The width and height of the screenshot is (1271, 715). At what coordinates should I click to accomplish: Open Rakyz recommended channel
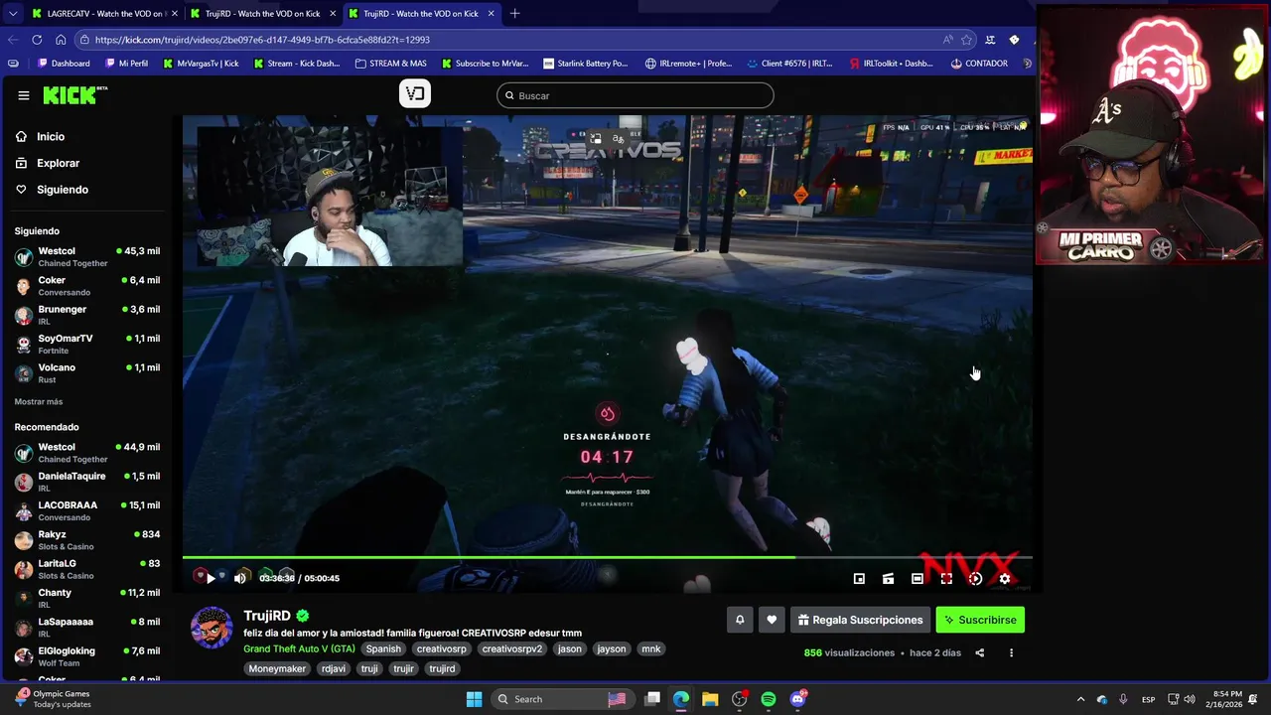[x=87, y=540]
